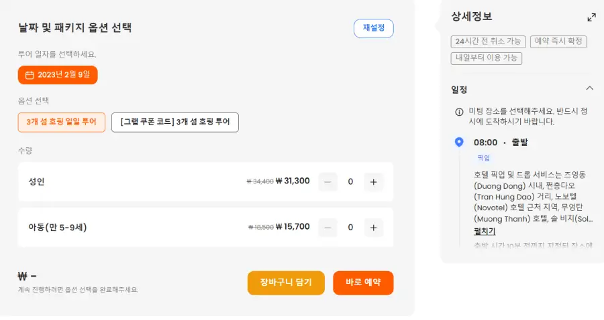Click 장바구니 담기 add to cart button

click(286, 283)
